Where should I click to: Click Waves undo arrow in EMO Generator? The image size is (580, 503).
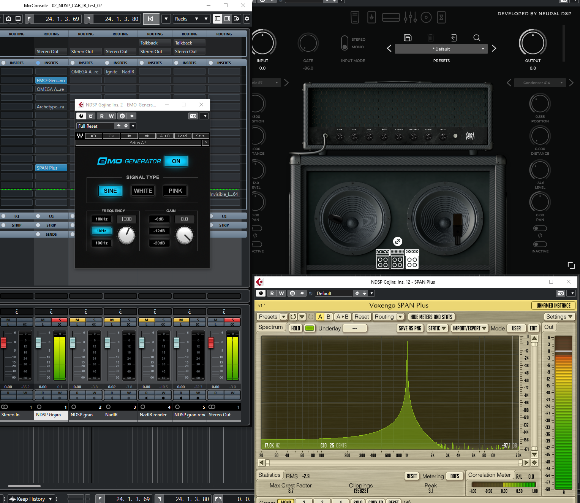(x=93, y=136)
